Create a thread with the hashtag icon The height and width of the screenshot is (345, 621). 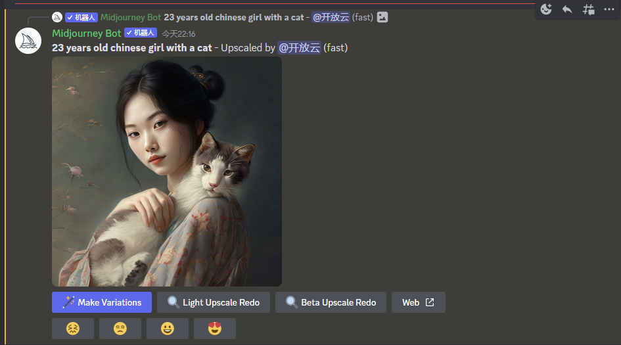pyautogui.click(x=589, y=9)
